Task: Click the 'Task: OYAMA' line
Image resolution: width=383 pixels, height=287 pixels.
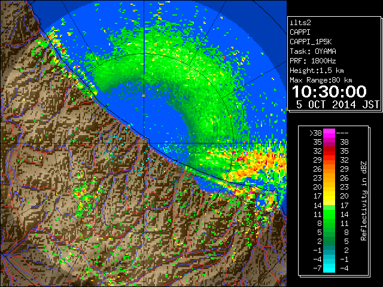Action: (x=312, y=51)
